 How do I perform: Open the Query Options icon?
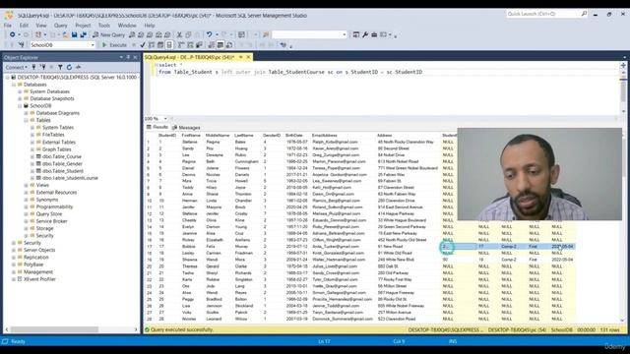click(160, 45)
